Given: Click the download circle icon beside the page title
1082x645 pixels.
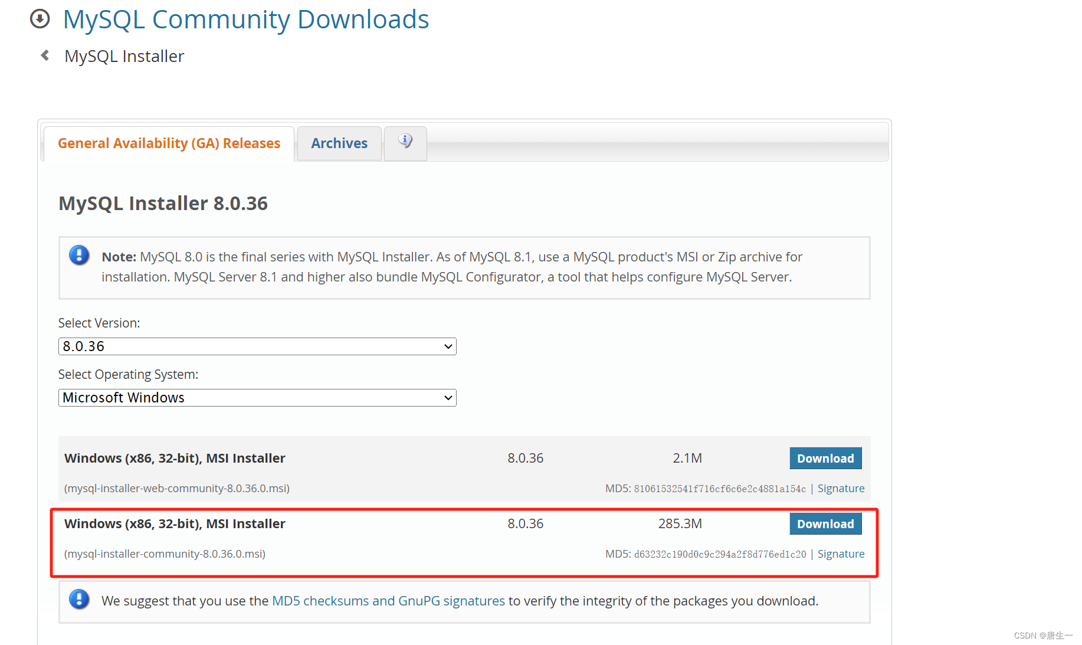Looking at the screenshot, I should pyautogui.click(x=40, y=19).
